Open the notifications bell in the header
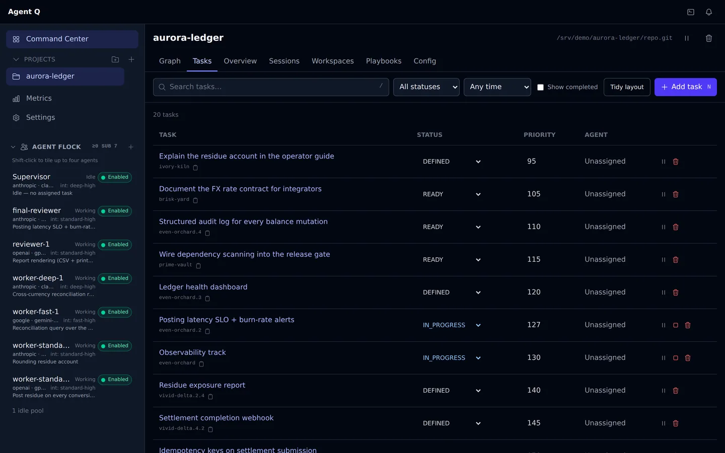725x453 pixels. point(709,12)
